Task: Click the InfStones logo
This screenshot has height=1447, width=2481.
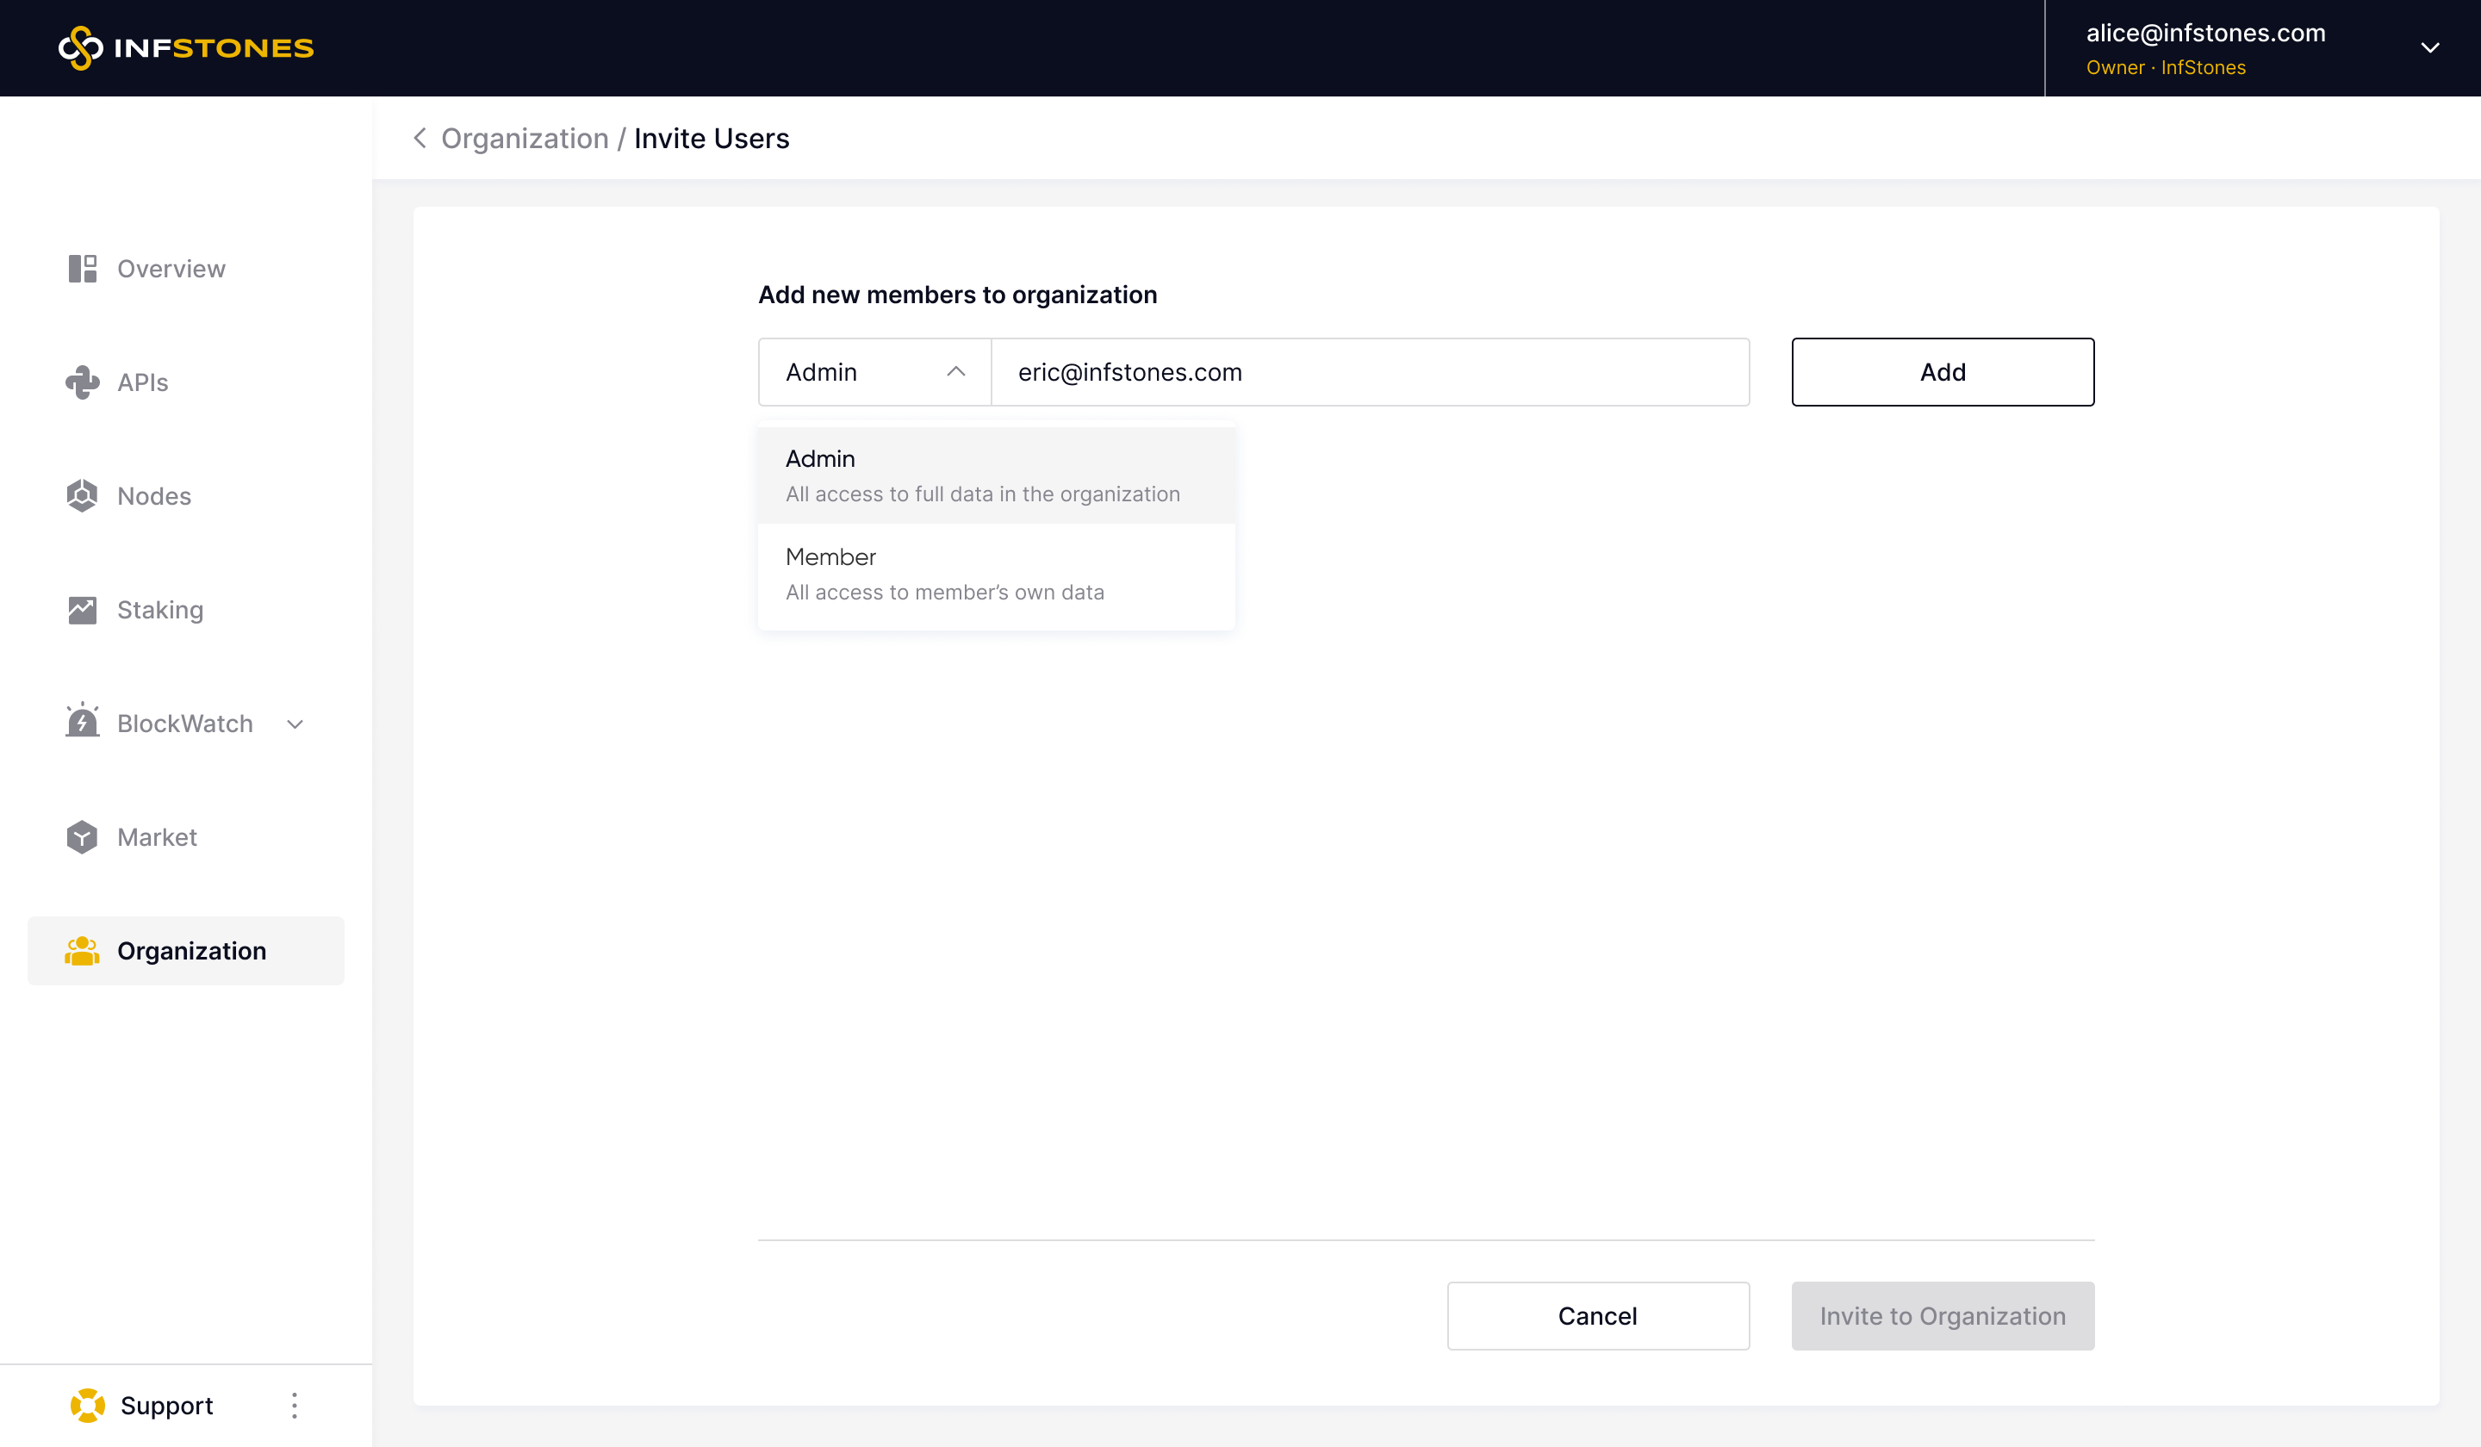Action: [x=185, y=47]
